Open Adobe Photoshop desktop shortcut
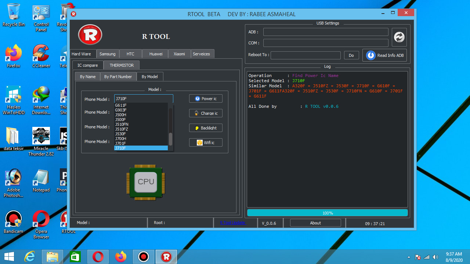Screen dimensions: 470x264 (x=14, y=183)
